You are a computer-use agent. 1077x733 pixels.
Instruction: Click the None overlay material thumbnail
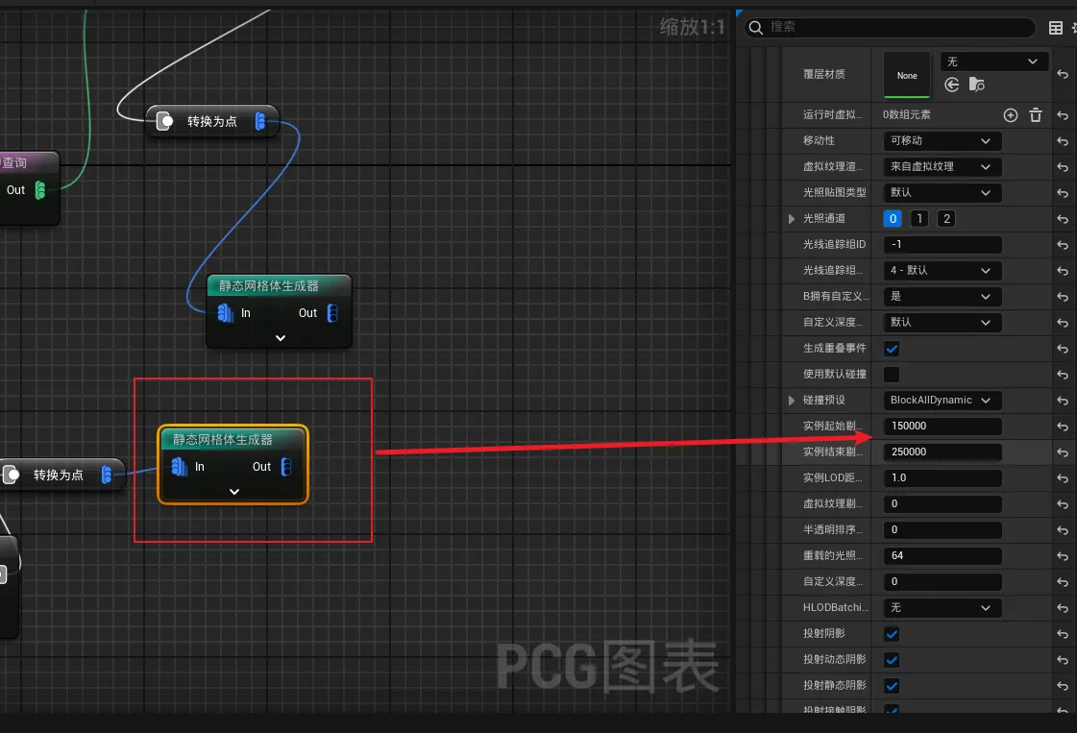[907, 75]
